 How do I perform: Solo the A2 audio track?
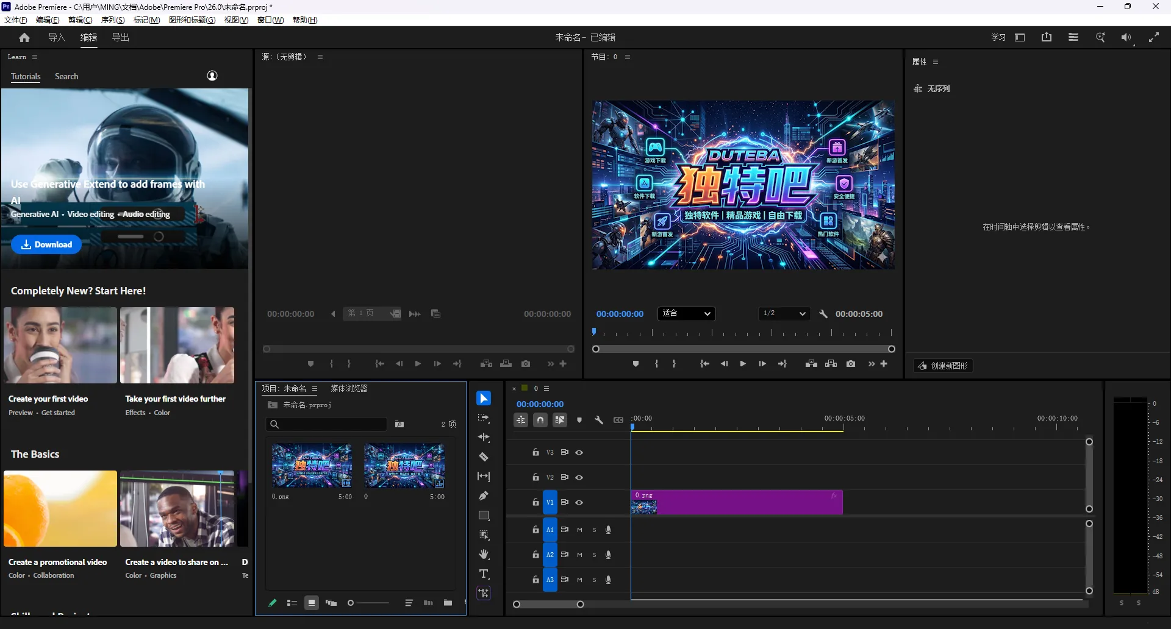(x=594, y=555)
